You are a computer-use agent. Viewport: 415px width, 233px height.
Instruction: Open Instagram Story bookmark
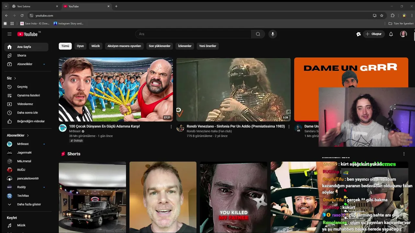[x=68, y=24]
